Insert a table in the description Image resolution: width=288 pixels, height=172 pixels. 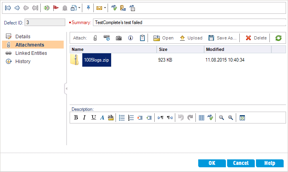click(201, 118)
